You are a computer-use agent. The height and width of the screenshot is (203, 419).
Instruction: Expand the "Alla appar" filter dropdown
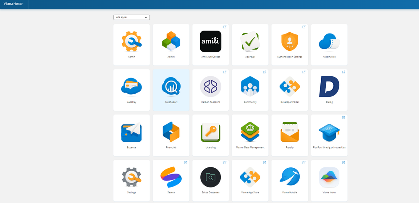click(x=131, y=17)
